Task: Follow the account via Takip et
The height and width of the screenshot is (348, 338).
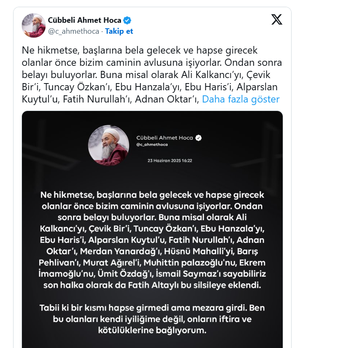Action: [119, 31]
